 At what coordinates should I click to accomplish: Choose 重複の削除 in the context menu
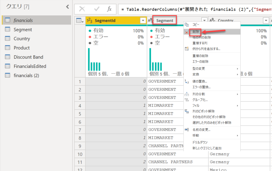212,56
